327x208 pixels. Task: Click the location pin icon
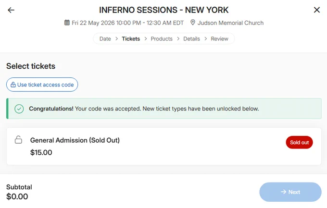(x=193, y=23)
